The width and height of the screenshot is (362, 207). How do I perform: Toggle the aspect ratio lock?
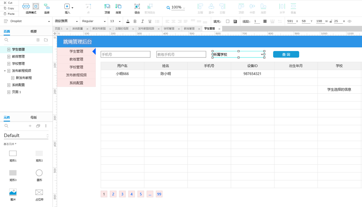[331, 21]
